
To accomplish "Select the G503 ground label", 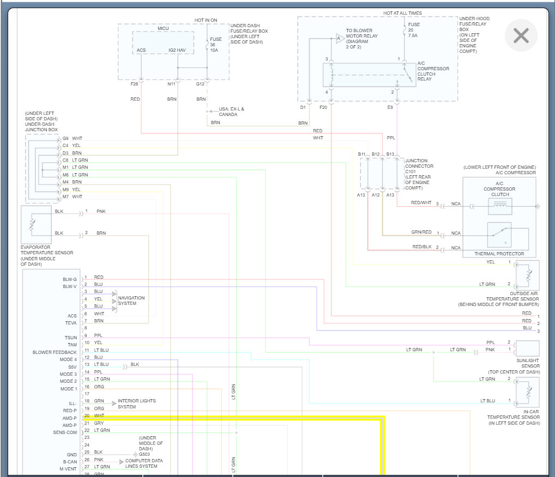I will 144,454.
